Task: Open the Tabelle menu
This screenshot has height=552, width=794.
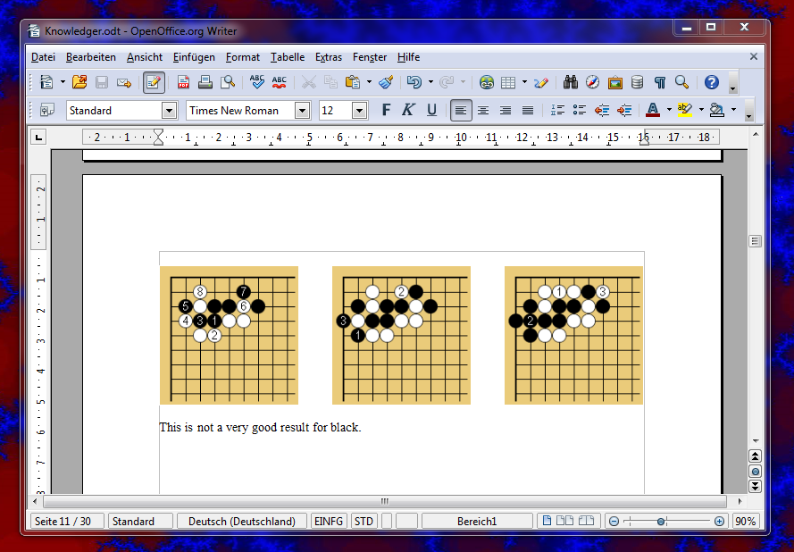Action: coord(288,57)
